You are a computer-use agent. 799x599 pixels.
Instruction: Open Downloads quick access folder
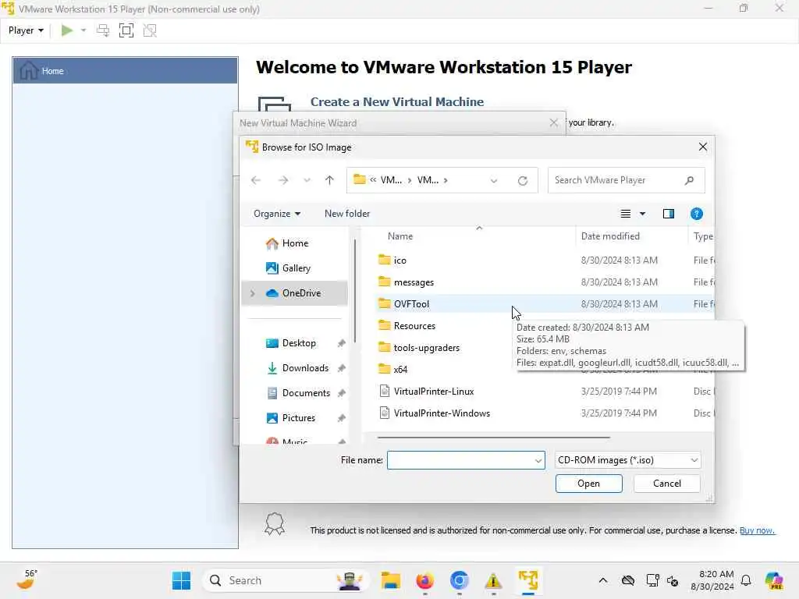tap(305, 368)
